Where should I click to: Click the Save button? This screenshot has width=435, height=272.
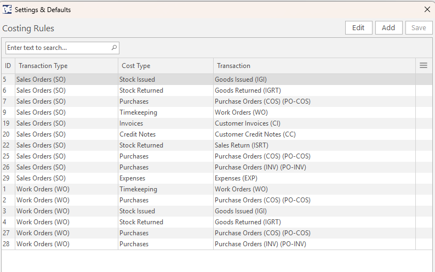[x=419, y=28]
